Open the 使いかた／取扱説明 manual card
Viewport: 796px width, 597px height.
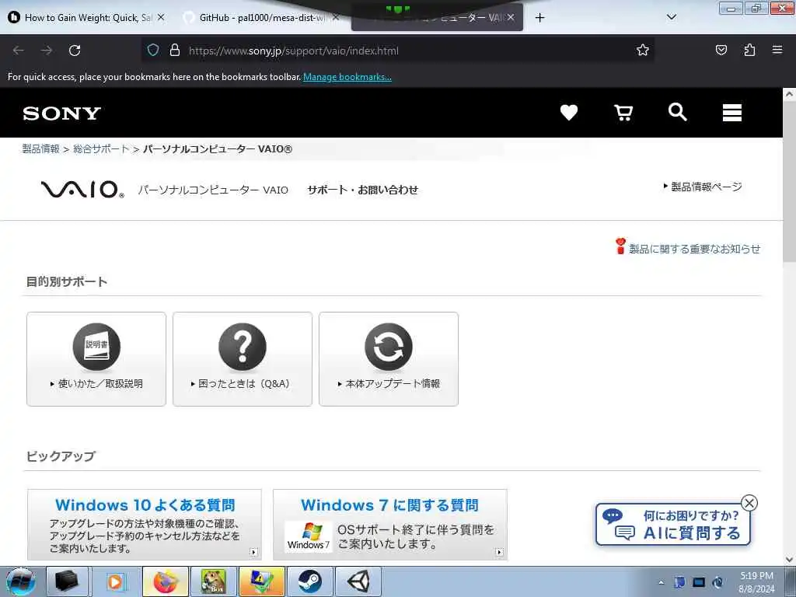(96, 359)
